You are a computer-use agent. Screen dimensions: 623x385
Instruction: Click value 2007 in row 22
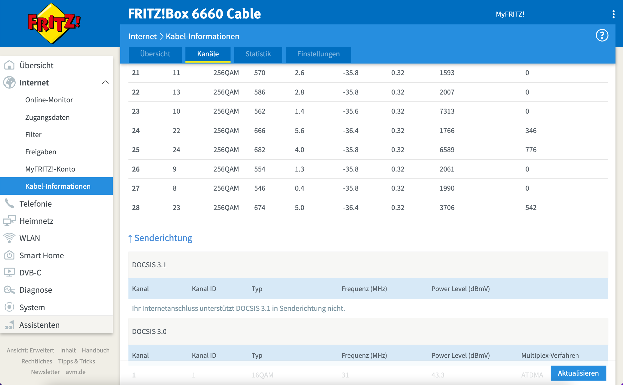[447, 92]
